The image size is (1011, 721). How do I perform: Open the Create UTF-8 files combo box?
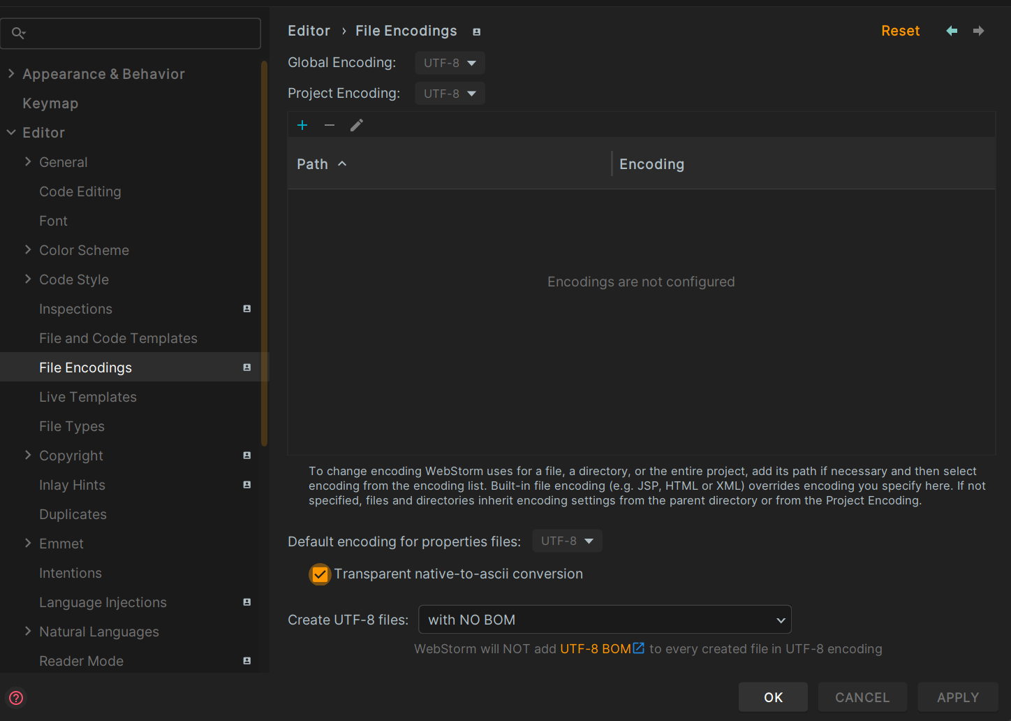click(x=605, y=620)
